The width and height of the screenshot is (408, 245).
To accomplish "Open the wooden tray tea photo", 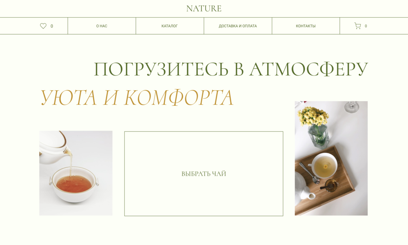I will [x=331, y=158].
